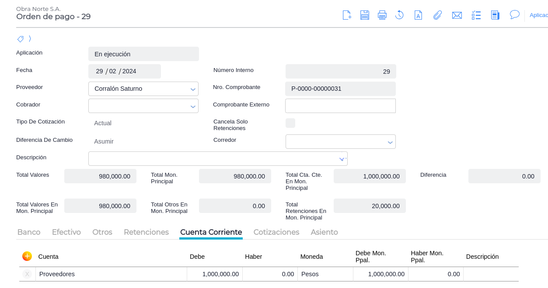Open the Asiento tab
548x288 pixels.
pyautogui.click(x=324, y=232)
